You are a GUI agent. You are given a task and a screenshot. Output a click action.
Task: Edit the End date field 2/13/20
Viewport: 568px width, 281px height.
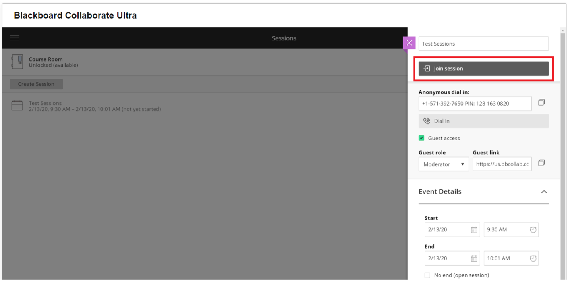pos(452,258)
